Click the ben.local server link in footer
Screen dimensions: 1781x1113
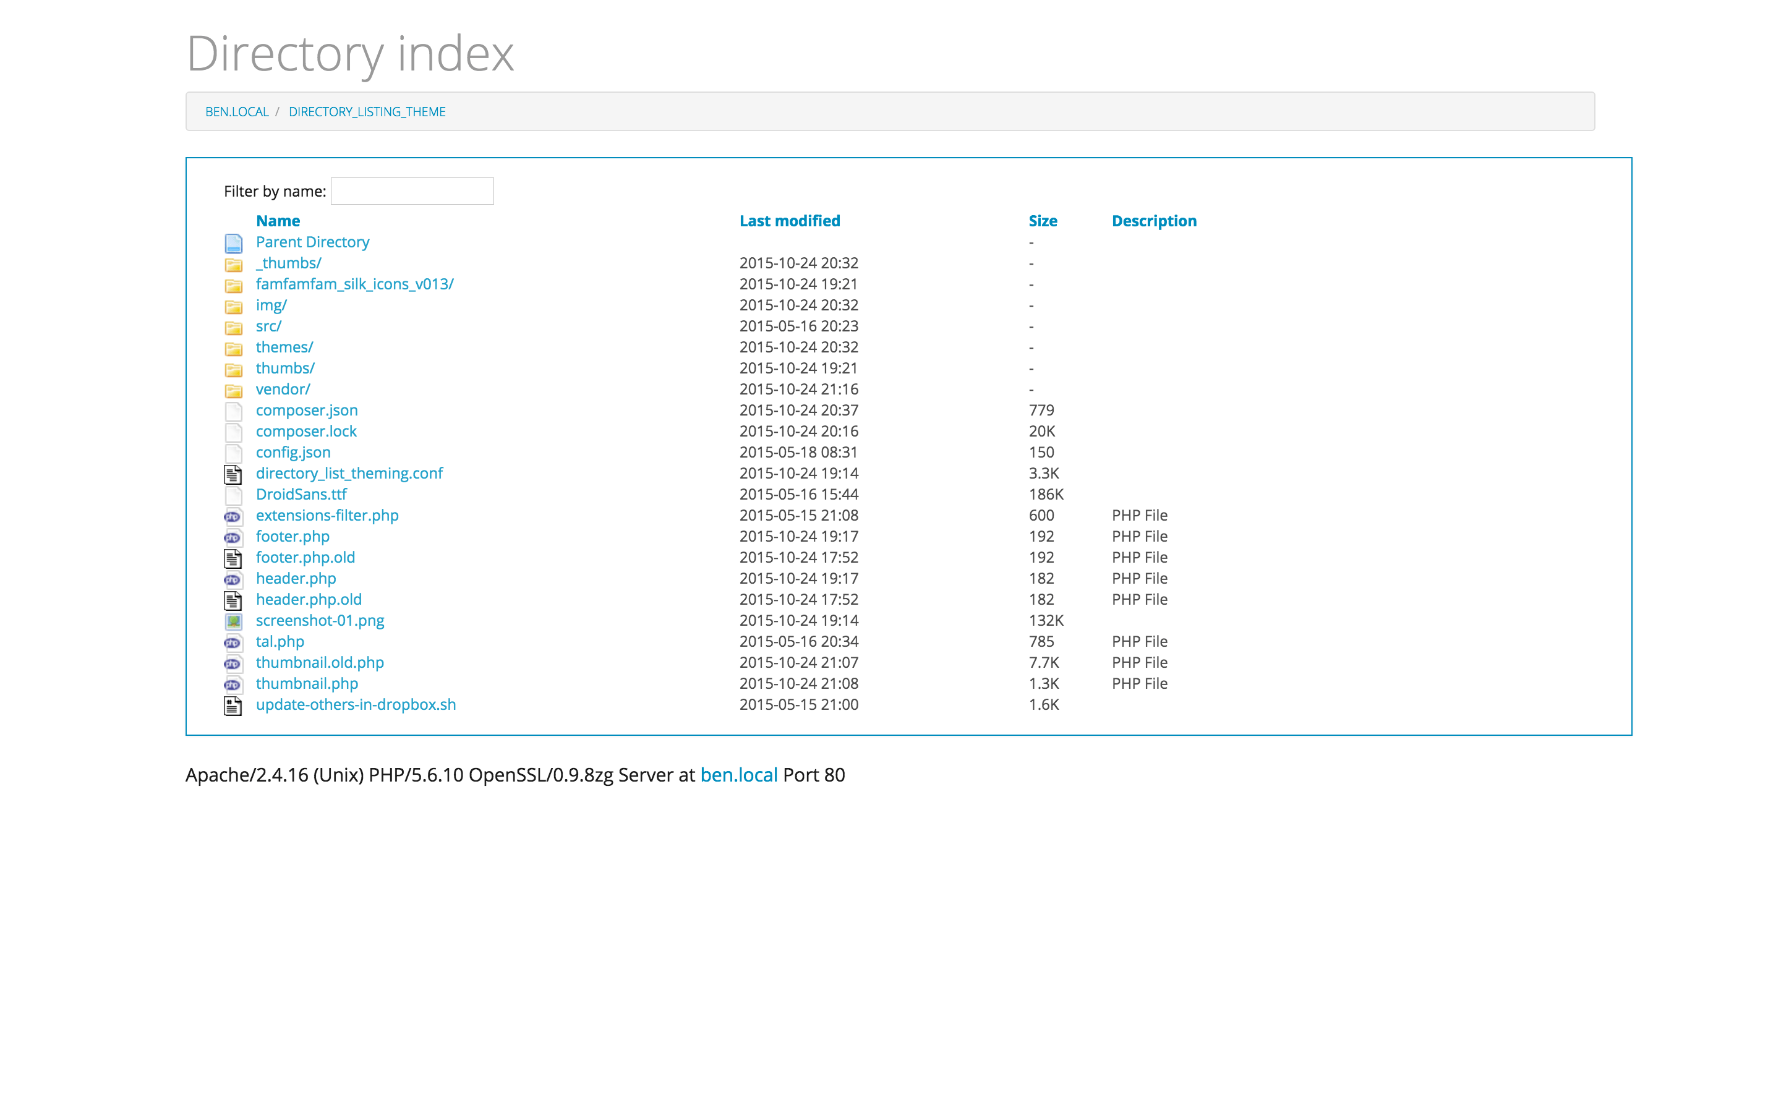point(738,775)
